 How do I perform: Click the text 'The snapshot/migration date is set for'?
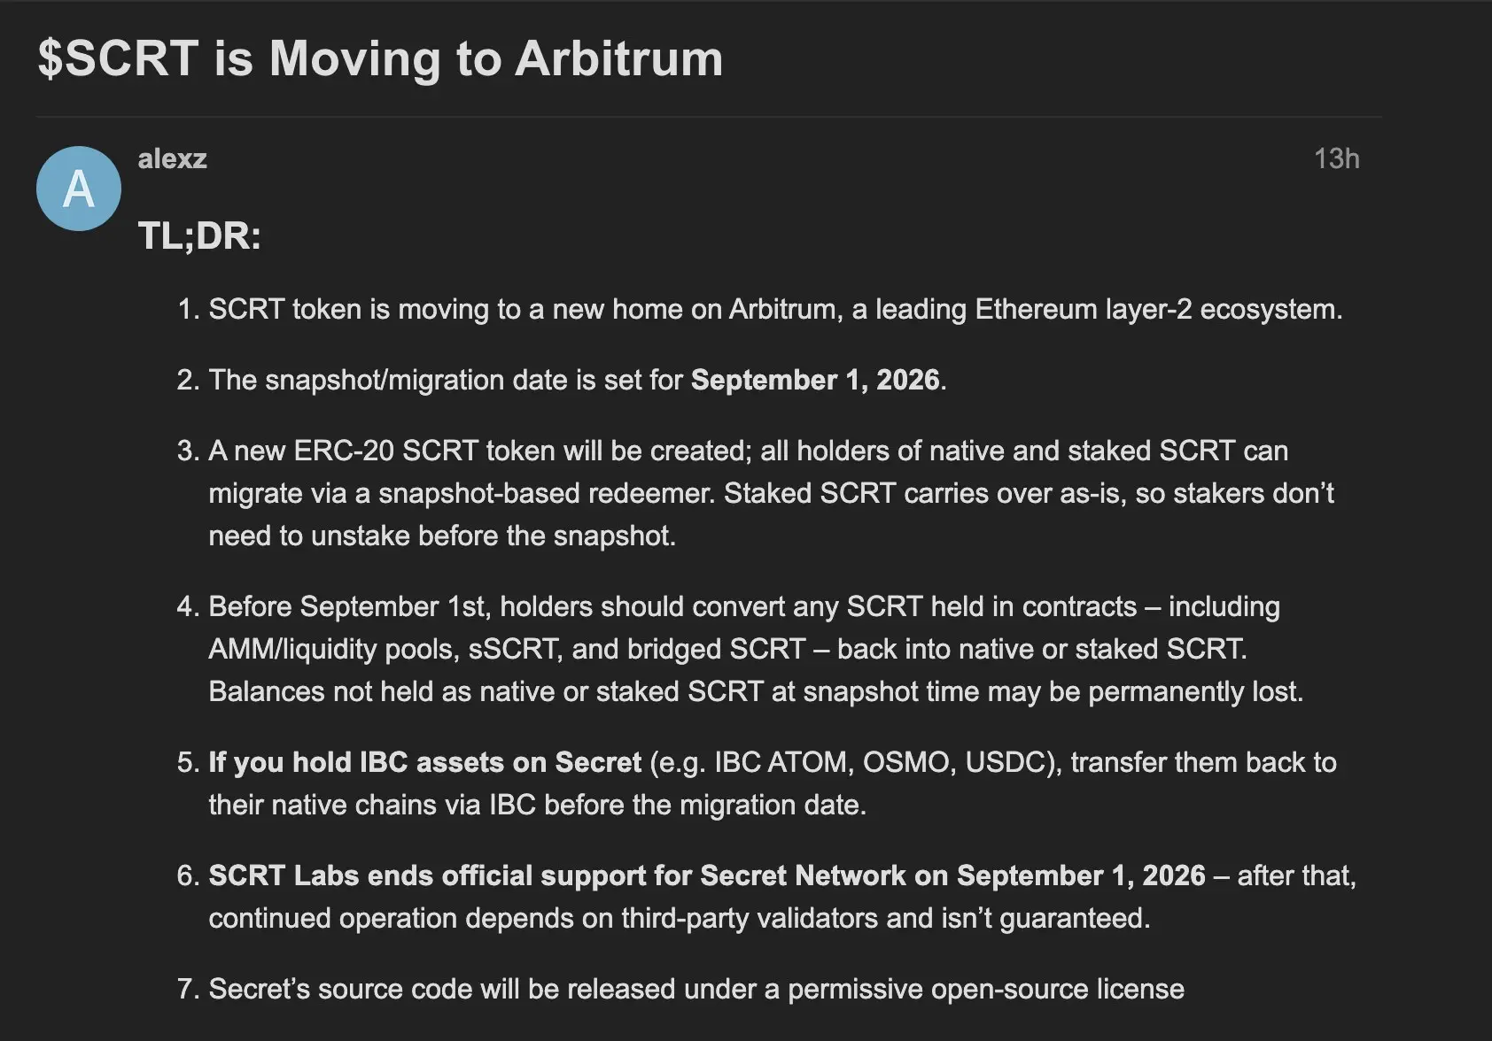tap(446, 381)
